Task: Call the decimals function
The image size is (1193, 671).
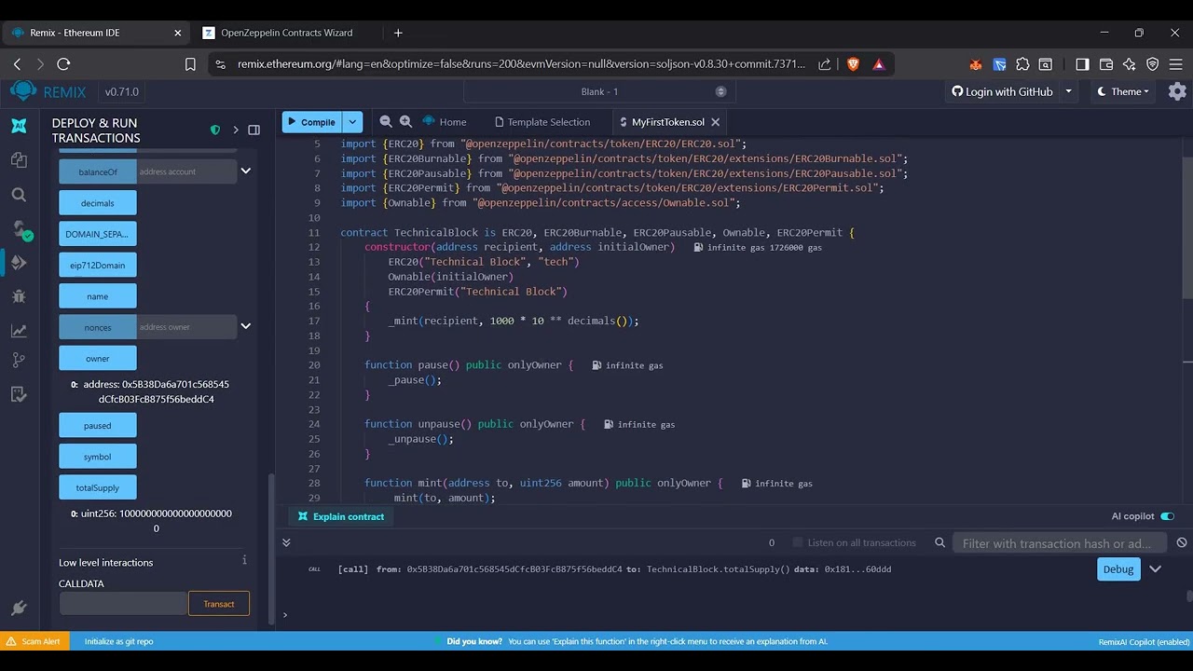Action: (x=98, y=203)
